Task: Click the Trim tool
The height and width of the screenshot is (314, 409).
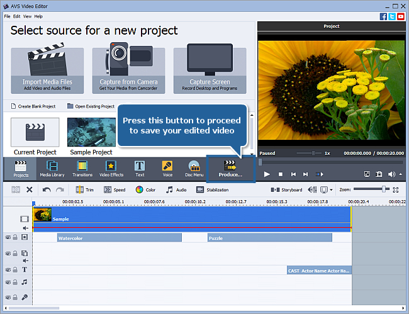Action: point(84,189)
